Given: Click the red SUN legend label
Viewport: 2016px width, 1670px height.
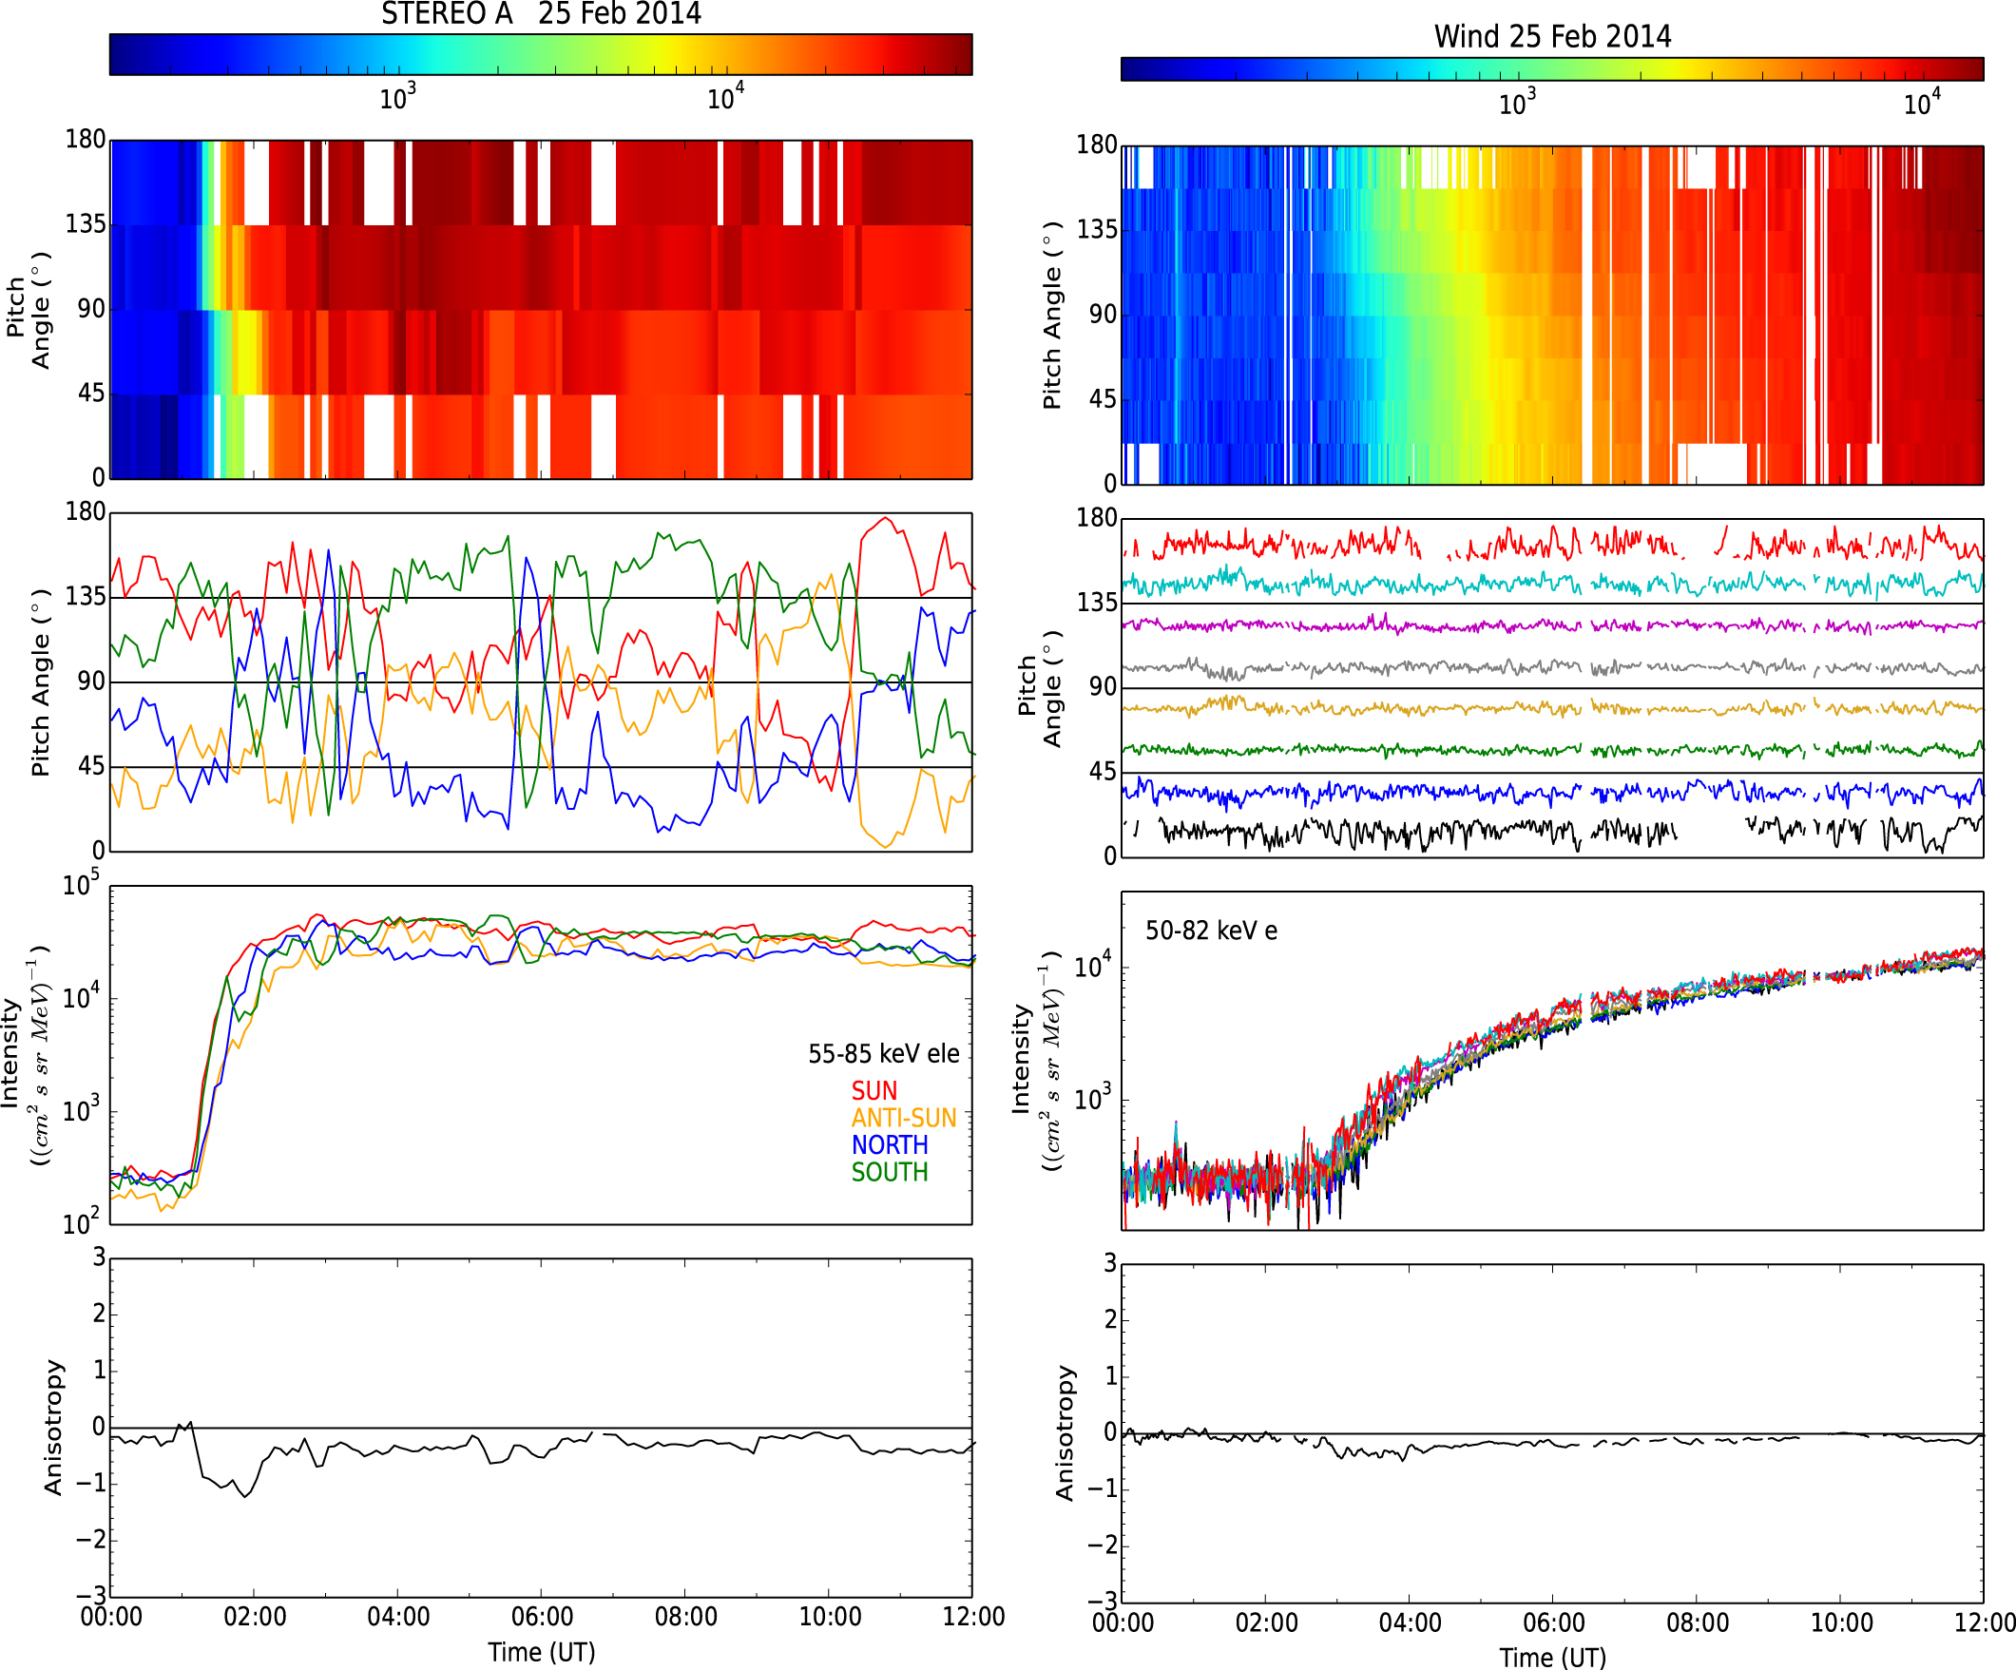Looking at the screenshot, I should click(874, 1091).
